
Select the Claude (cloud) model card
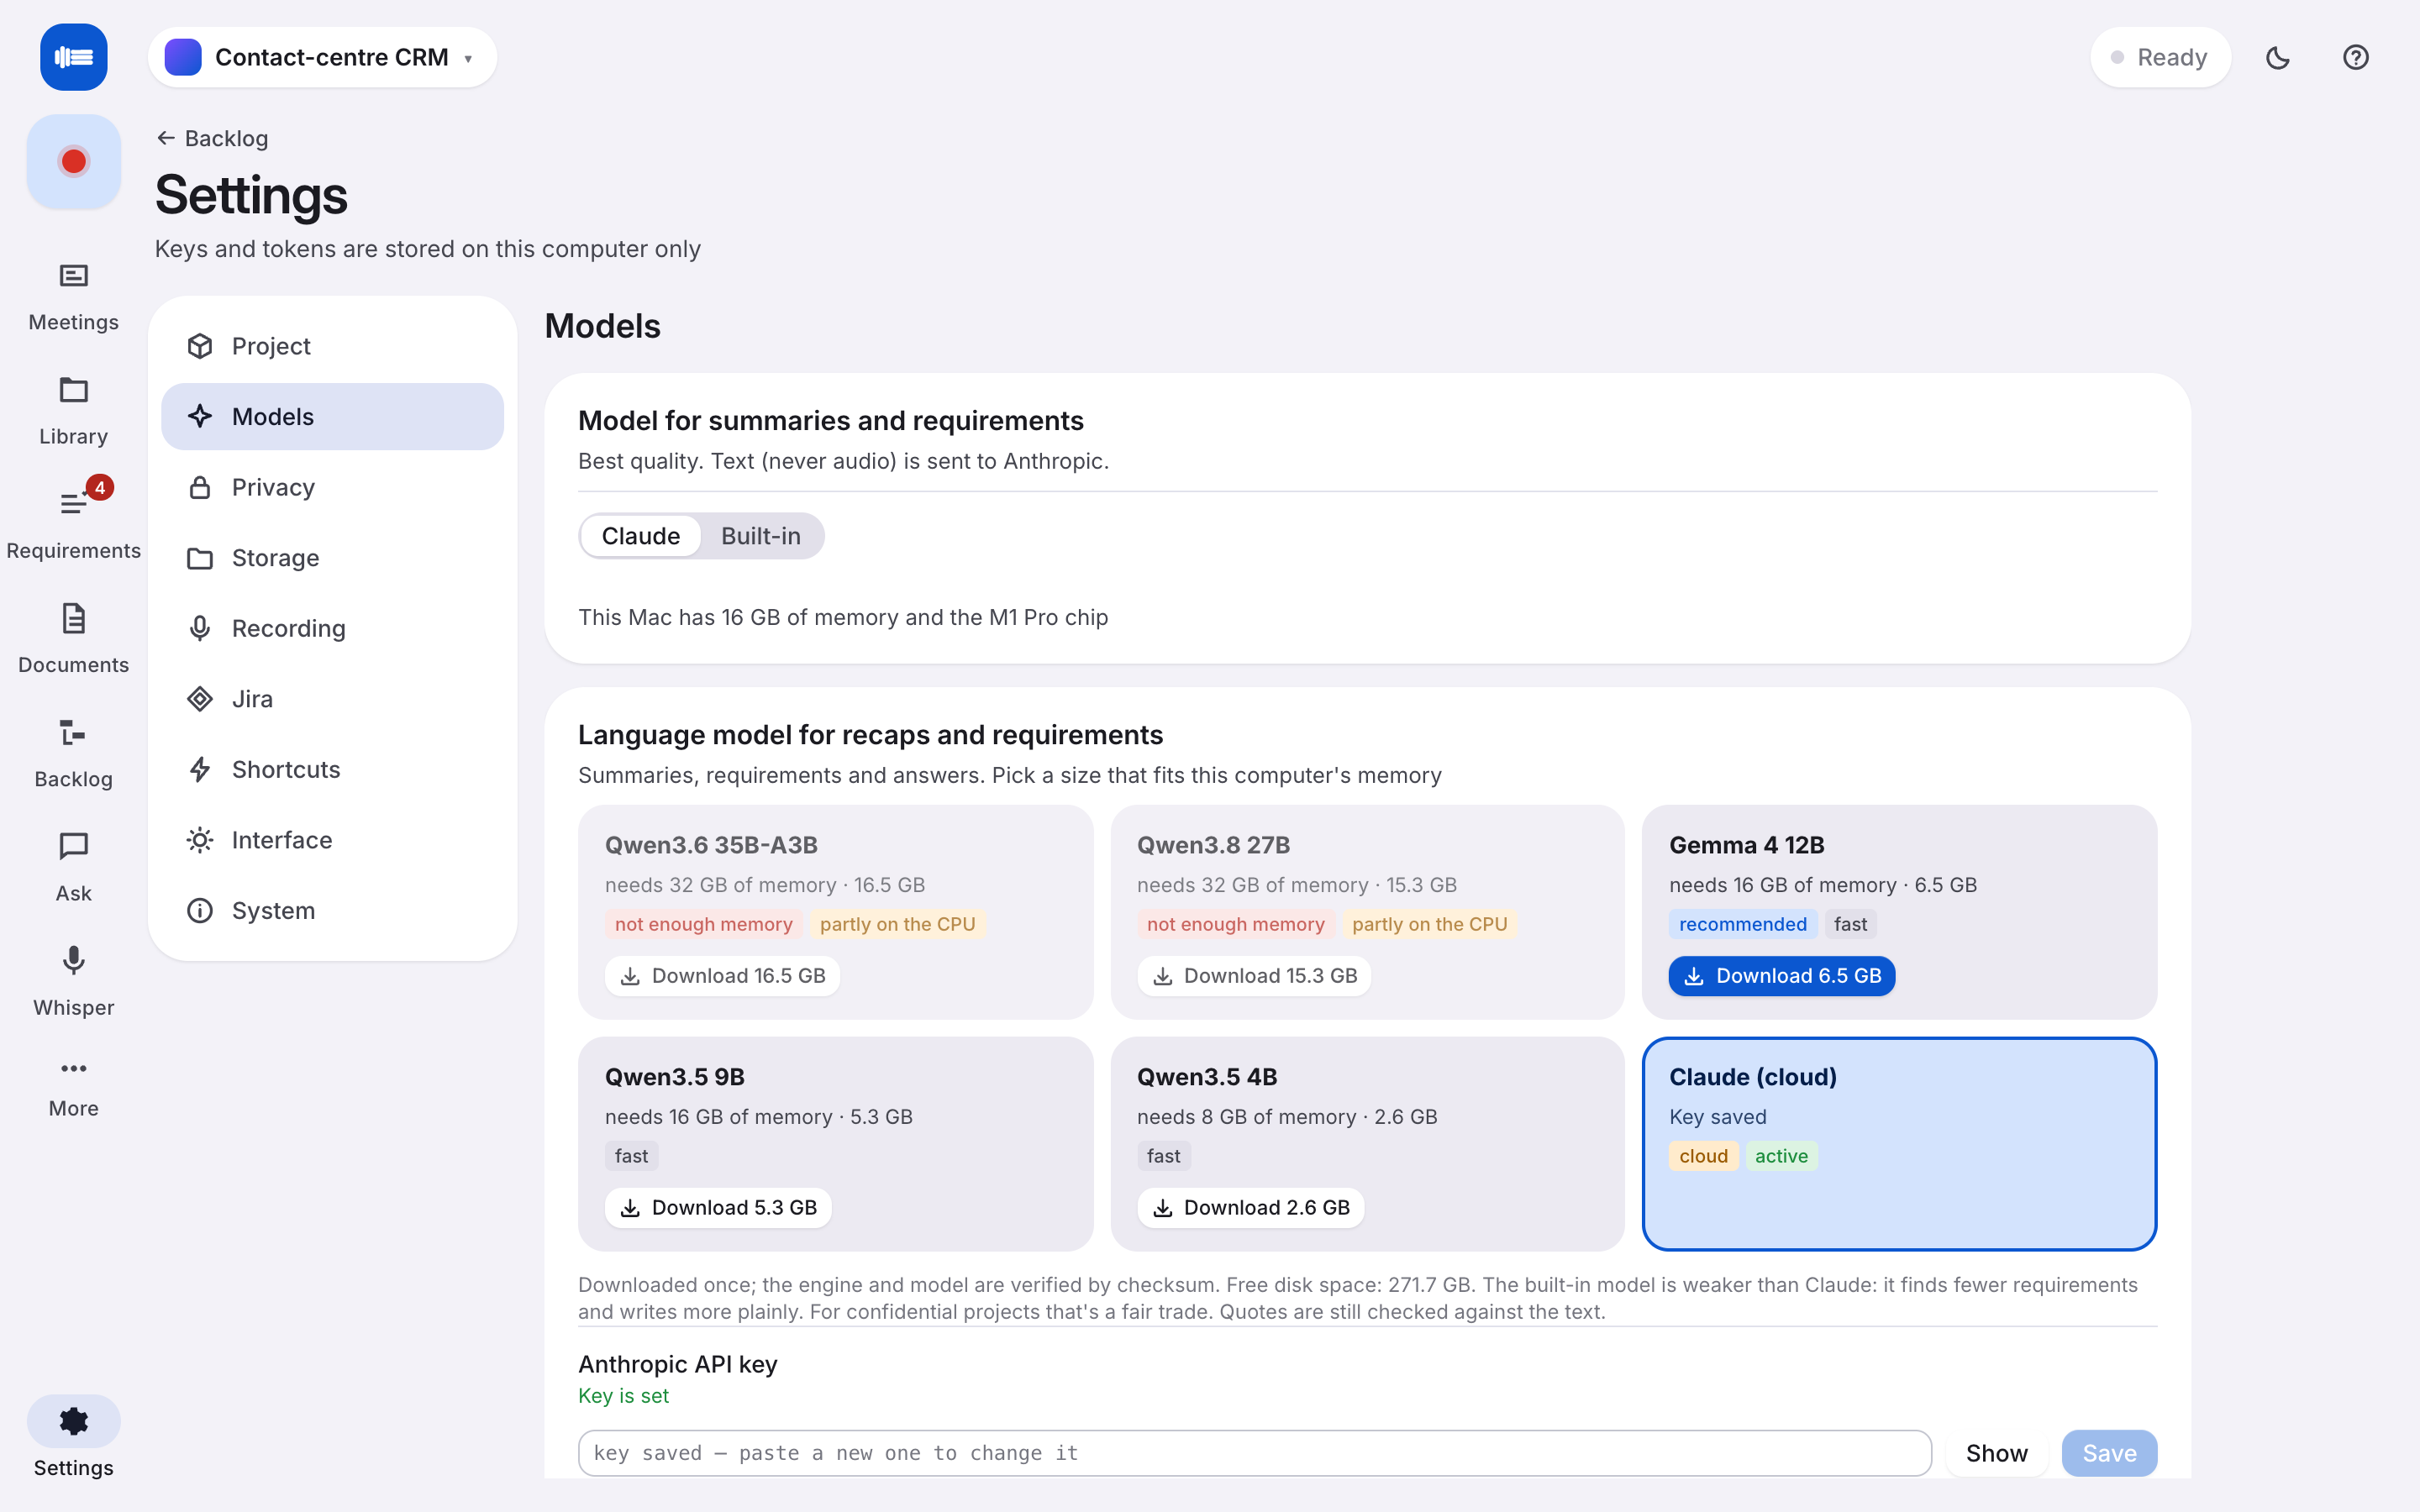[1899, 1143]
